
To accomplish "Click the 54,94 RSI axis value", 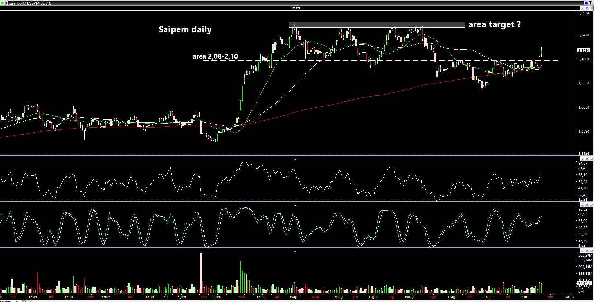I will click(x=583, y=182).
